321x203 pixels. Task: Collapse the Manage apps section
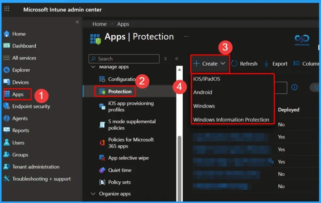point(93,67)
